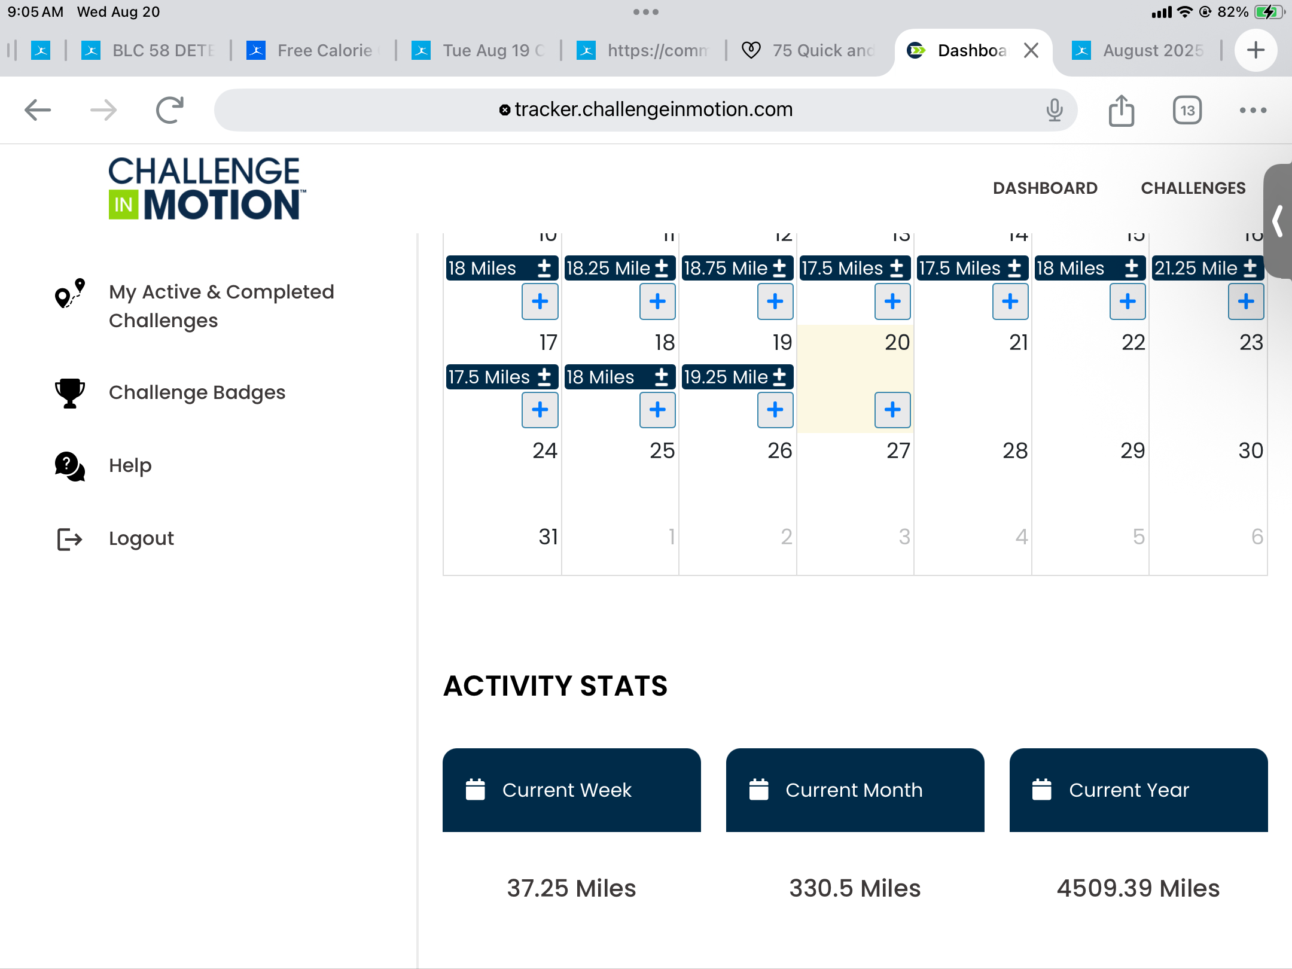
Task: Click the calendar icon on Current Year card
Action: (x=1041, y=790)
